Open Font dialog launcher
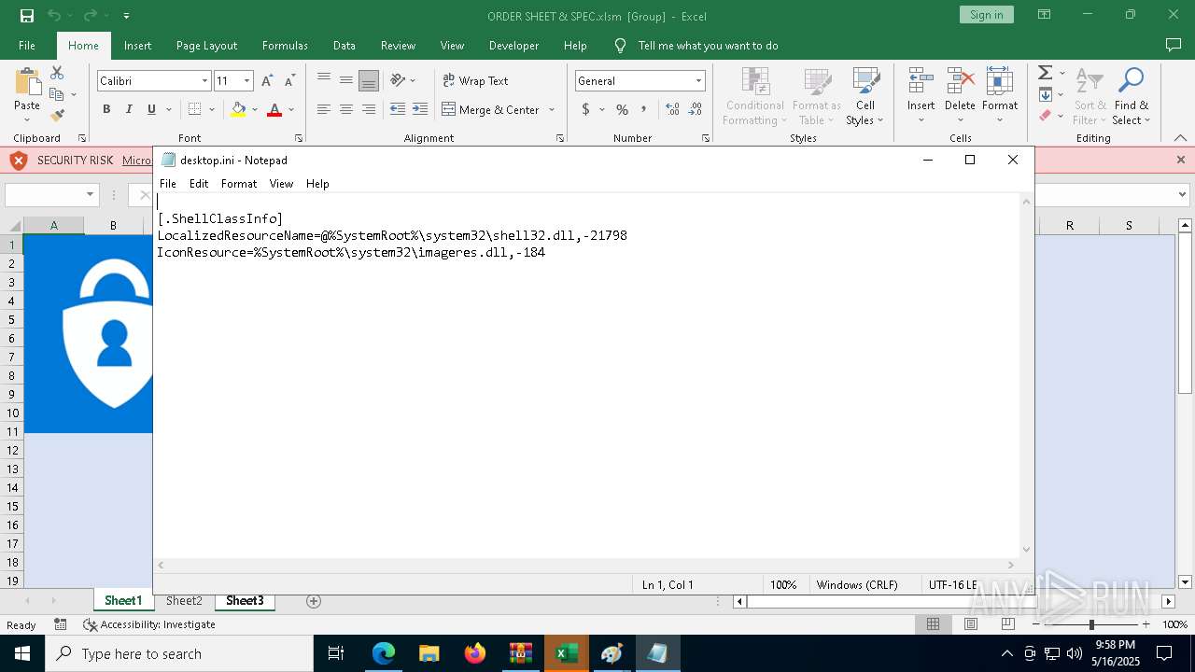 tap(299, 138)
